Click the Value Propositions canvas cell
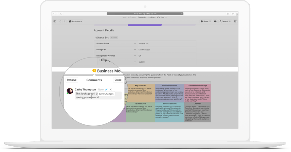The height and width of the screenshot is (152, 291). pos(169,93)
